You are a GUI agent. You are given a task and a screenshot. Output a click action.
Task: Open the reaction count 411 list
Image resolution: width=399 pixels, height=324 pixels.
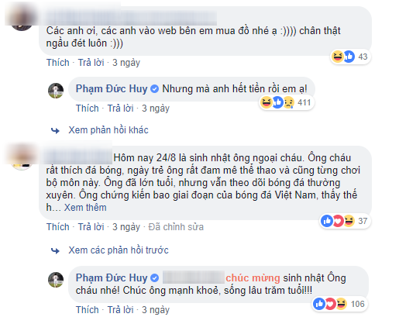pyautogui.click(x=304, y=102)
